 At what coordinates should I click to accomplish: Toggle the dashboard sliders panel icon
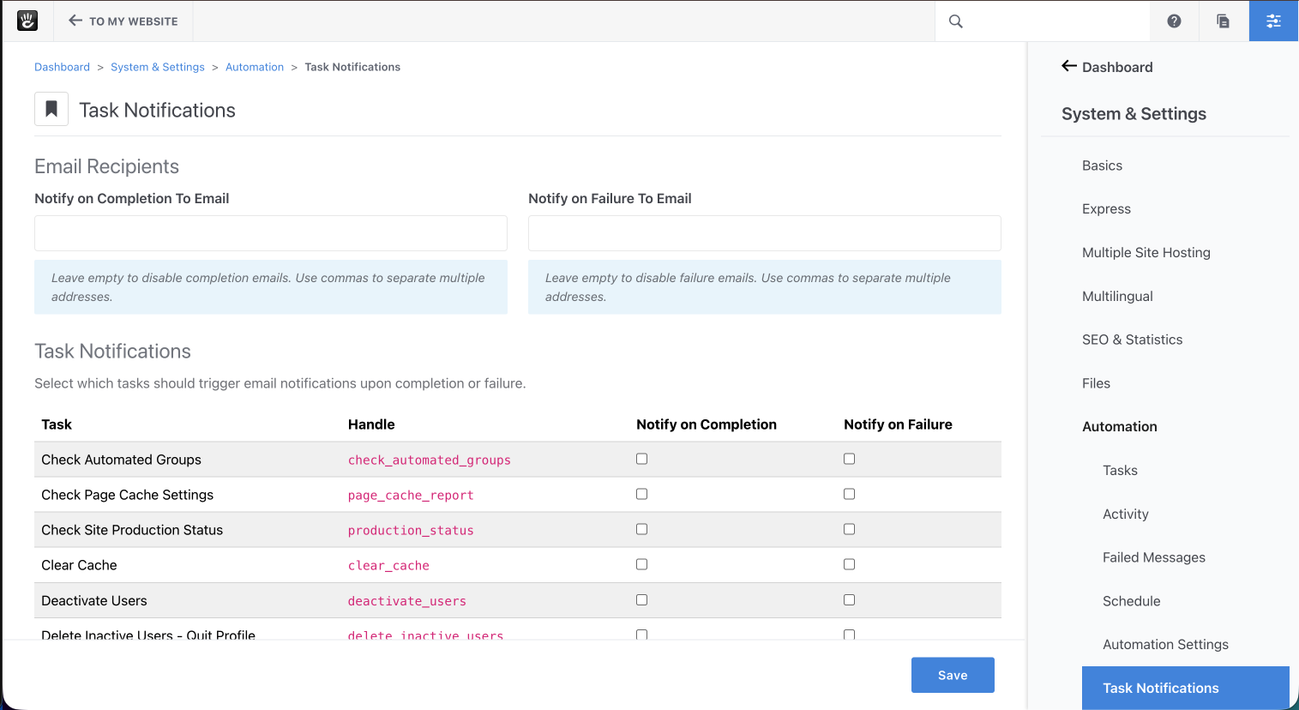[1273, 21]
